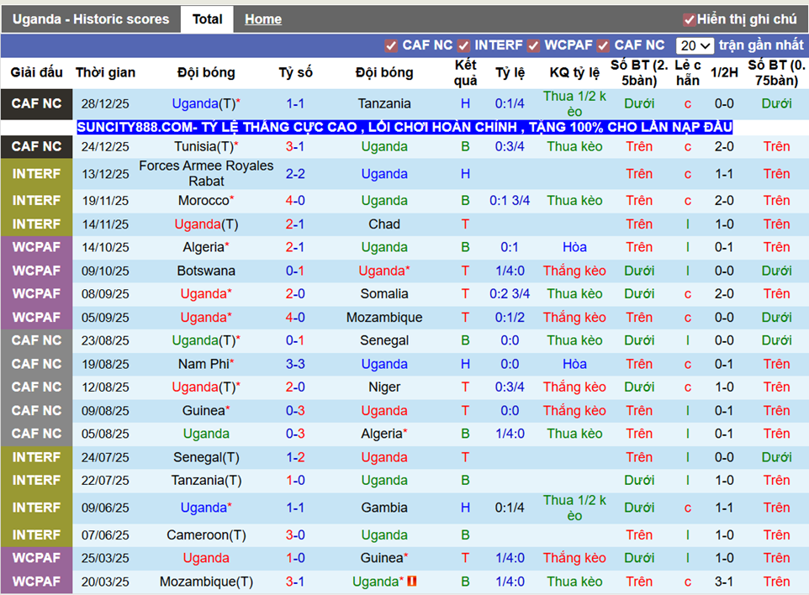Click the 'Uganda - Historic scores' title

pos(91,19)
